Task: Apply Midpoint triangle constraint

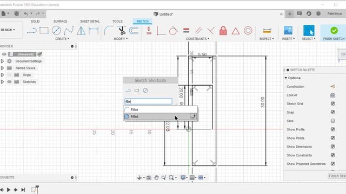Action: (236, 31)
